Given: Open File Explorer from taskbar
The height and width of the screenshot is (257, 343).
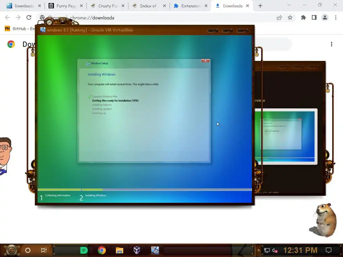Looking at the screenshot, I should (x=120, y=250).
